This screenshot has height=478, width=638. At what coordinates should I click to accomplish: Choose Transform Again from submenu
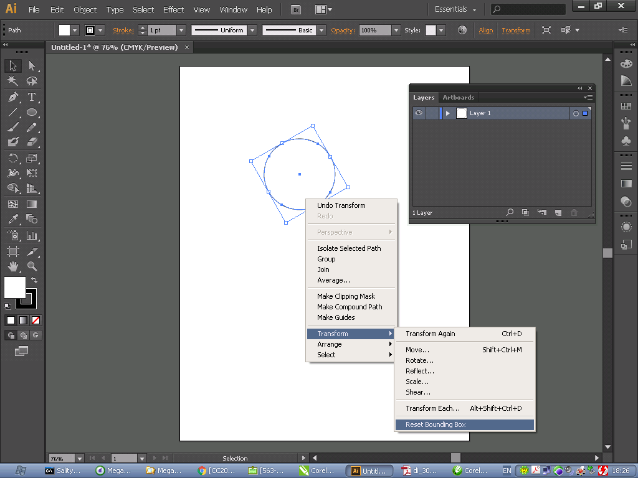point(465,334)
